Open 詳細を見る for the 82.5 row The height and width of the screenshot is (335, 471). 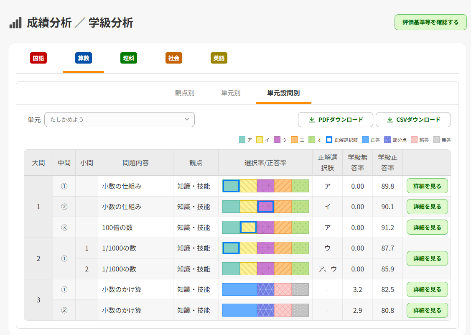427,289
